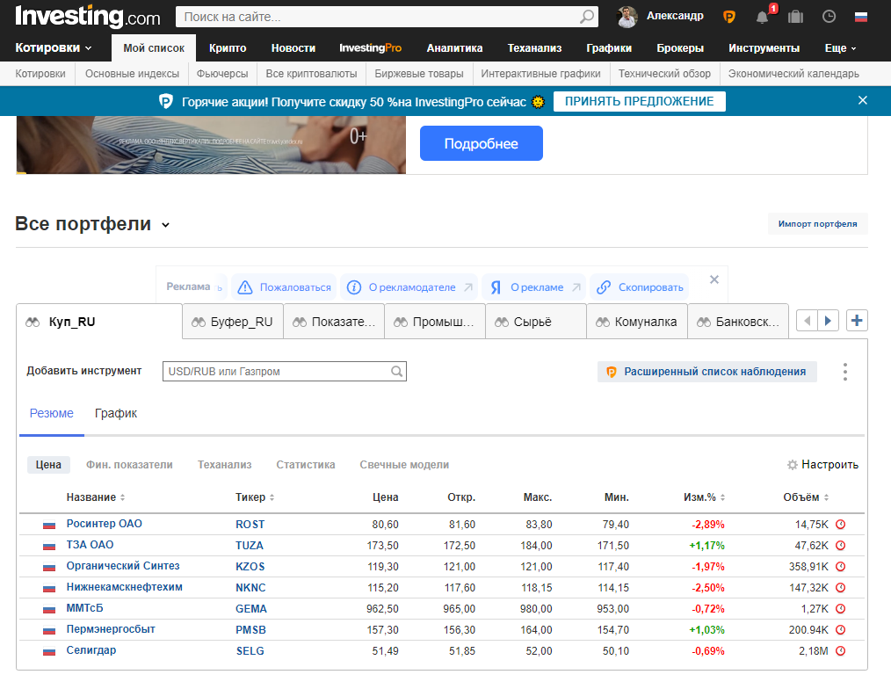The height and width of the screenshot is (689, 891).
Task: Open the clock icon in header
Action: coord(829,17)
